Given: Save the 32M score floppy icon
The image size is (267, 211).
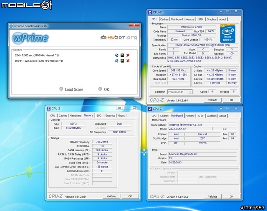Looking at the screenshot, I should (x=122, y=55).
